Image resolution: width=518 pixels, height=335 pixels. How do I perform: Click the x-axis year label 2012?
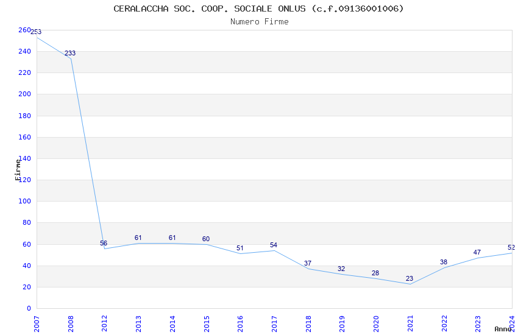click(x=104, y=324)
